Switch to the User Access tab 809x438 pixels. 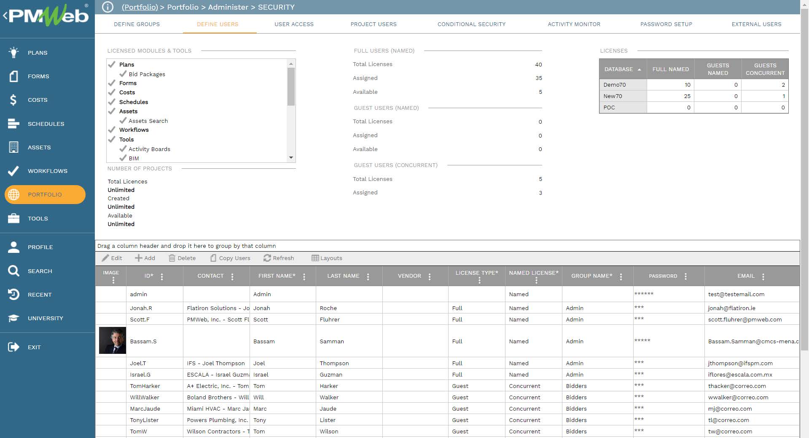294,24
